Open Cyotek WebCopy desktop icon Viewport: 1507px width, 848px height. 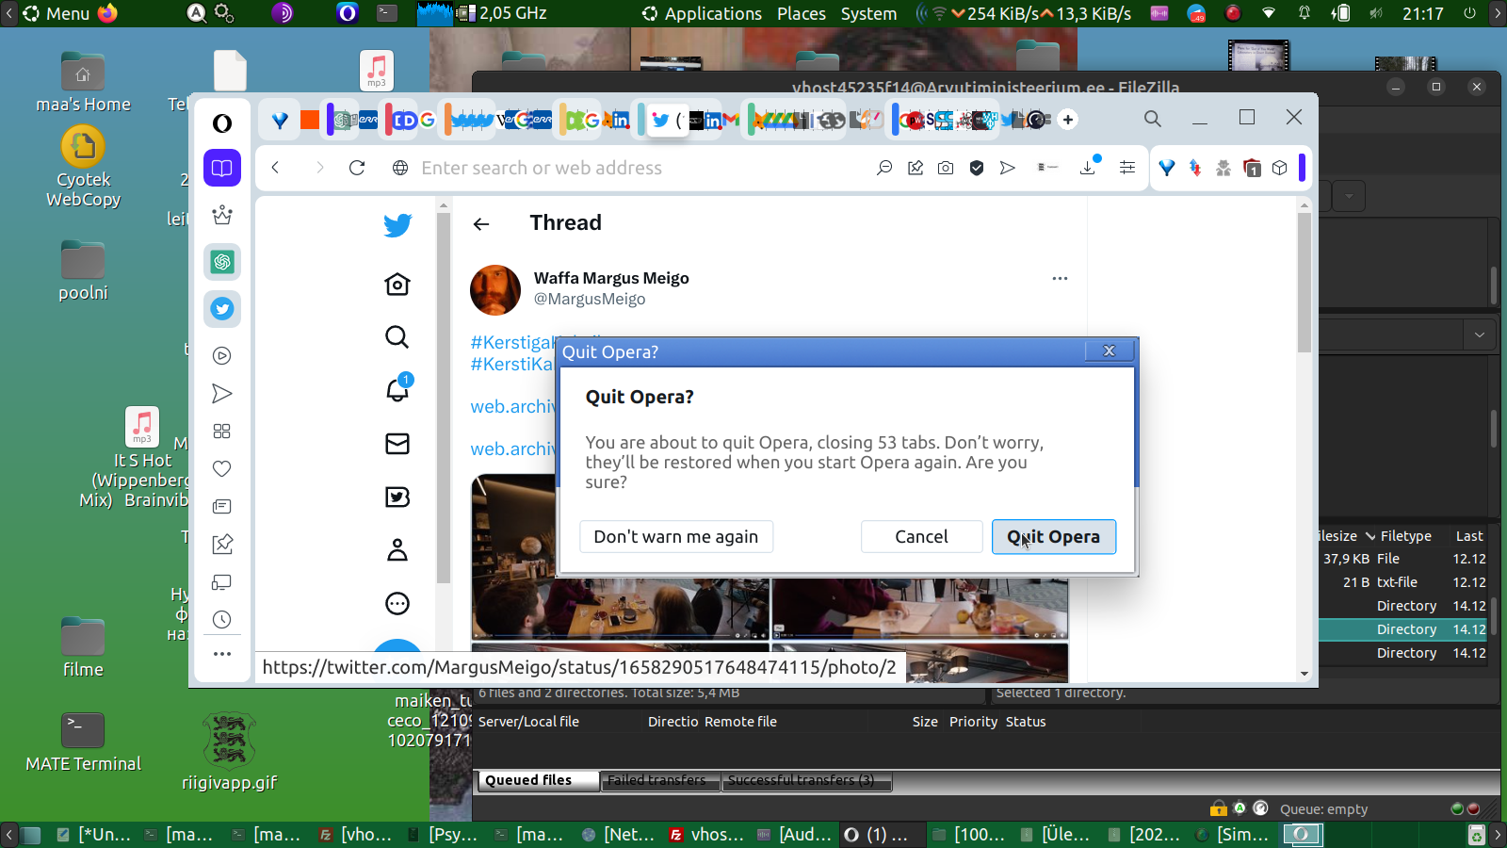(x=83, y=167)
